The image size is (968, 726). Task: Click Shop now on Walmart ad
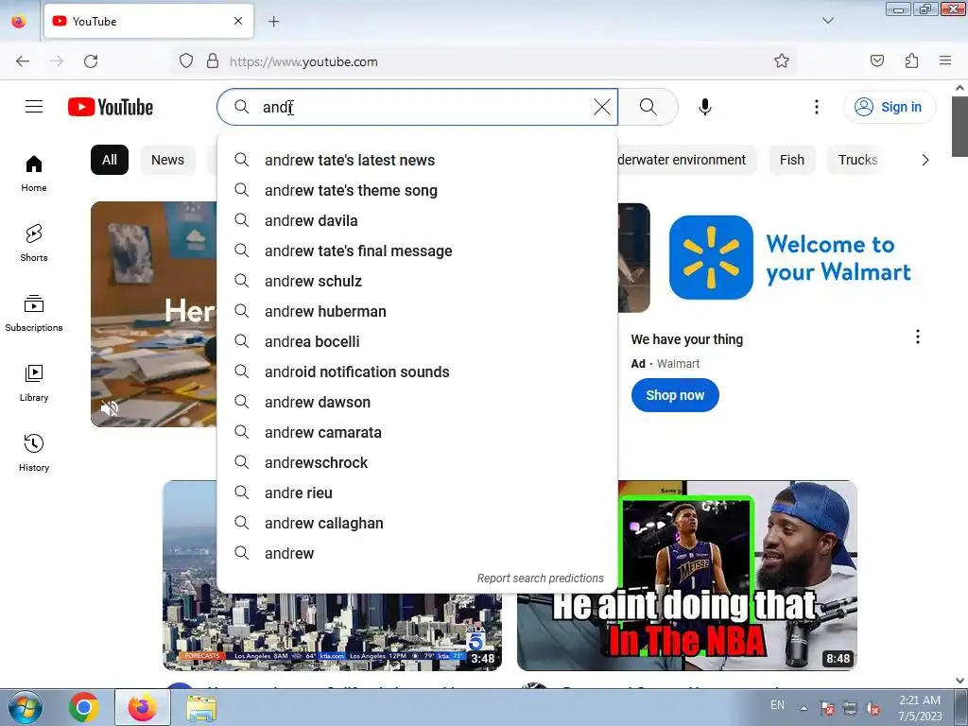click(675, 395)
